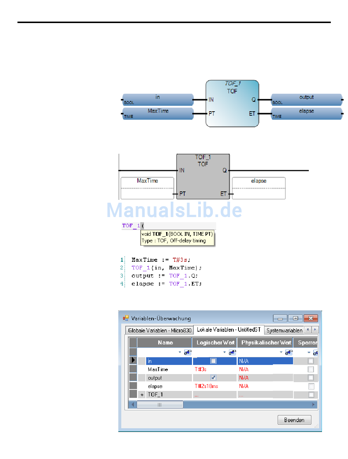Click the grid scrollbar left arrow
Image resolution: width=348 pixels, height=459 pixels.
tap(133, 404)
